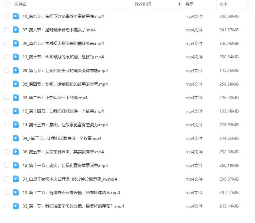Click the icon for 01_白袋子老师 video
The height and width of the screenshot is (223, 255).
tap(16, 179)
